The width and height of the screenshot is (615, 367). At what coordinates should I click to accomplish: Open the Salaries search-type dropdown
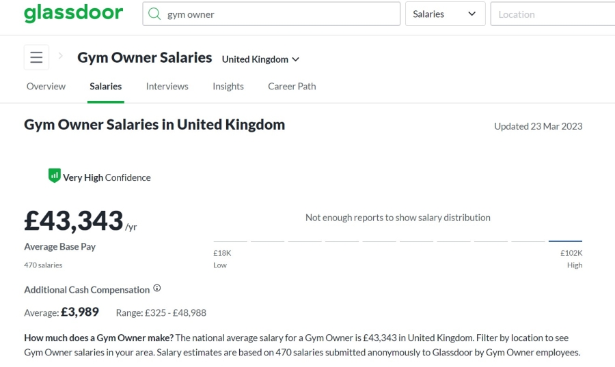coord(445,14)
